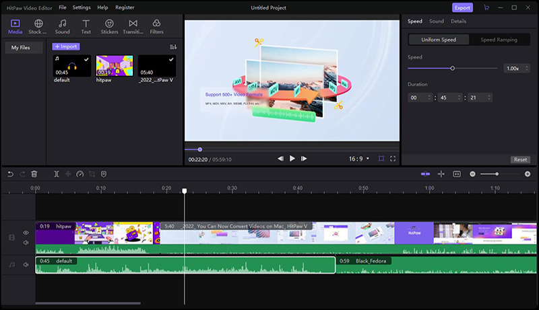The width and height of the screenshot is (539, 310).
Task: Click the crop tool in timeline toolbar
Action: [92, 174]
